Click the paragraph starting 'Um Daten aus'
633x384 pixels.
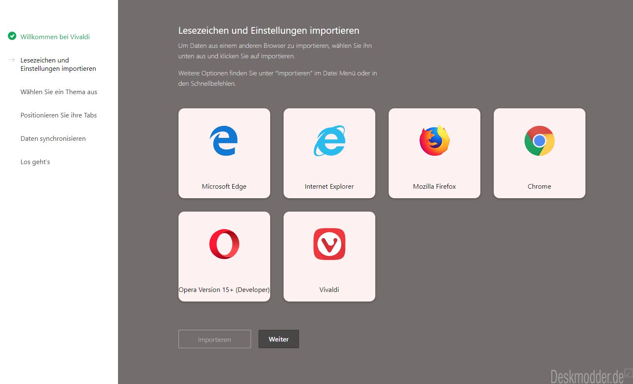pos(275,51)
